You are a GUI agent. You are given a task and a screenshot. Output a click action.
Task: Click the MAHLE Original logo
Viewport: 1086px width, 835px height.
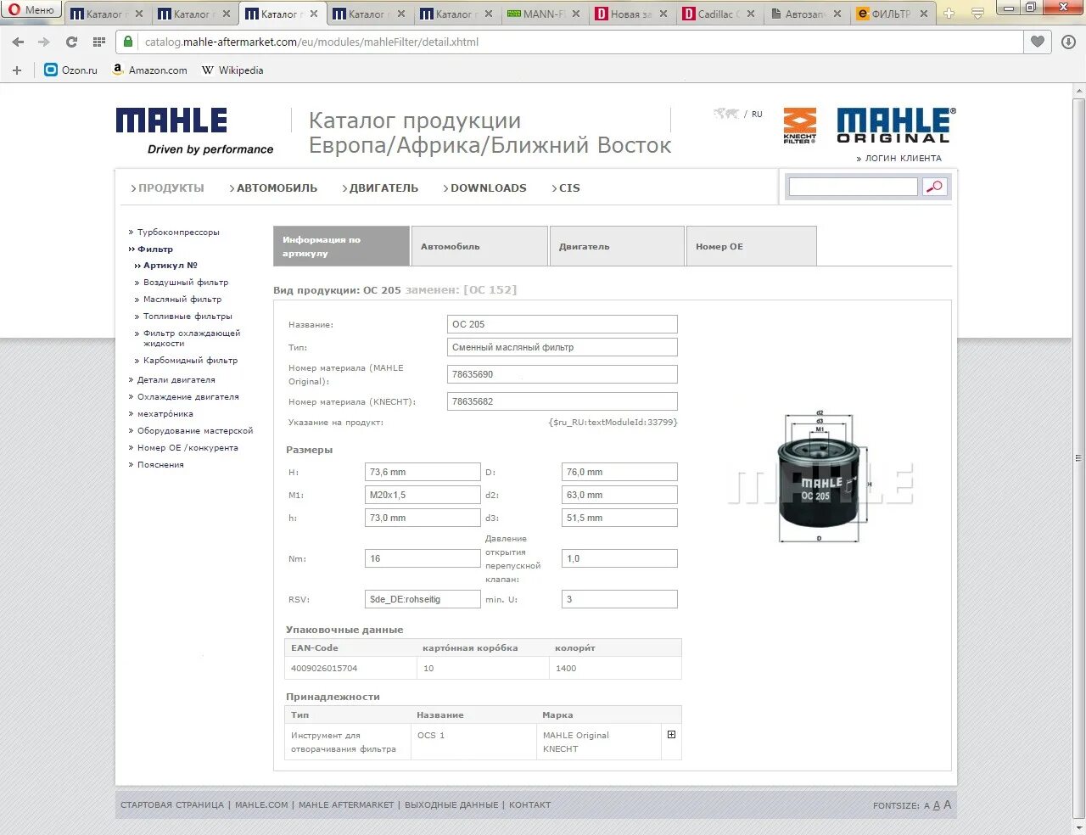896,125
